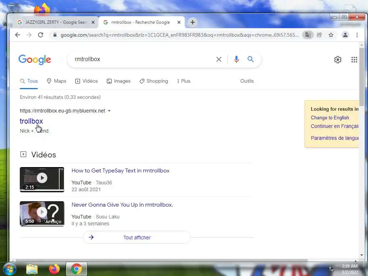Click the Environ 41 résultats text
The width and height of the screenshot is (368, 276).
click(x=60, y=97)
